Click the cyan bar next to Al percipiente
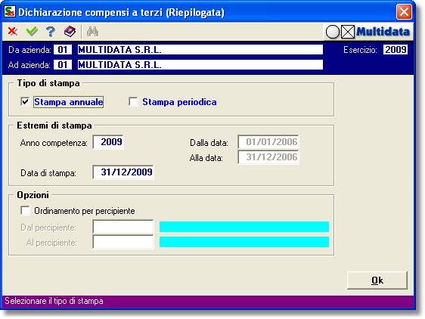This screenshot has height=319, width=425. tap(244, 242)
